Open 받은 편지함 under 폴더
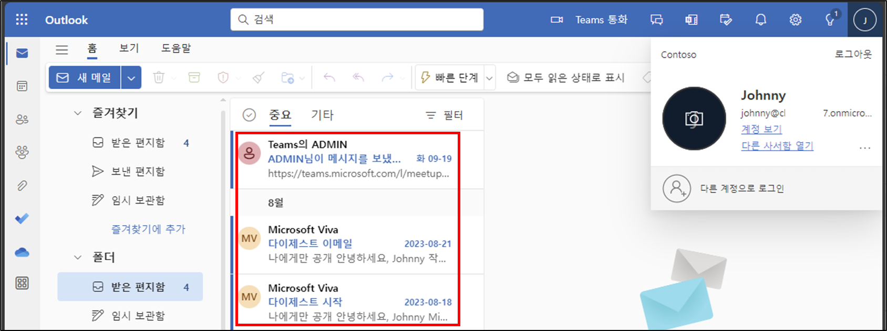Viewport: 887px width, 331px height. [130, 287]
